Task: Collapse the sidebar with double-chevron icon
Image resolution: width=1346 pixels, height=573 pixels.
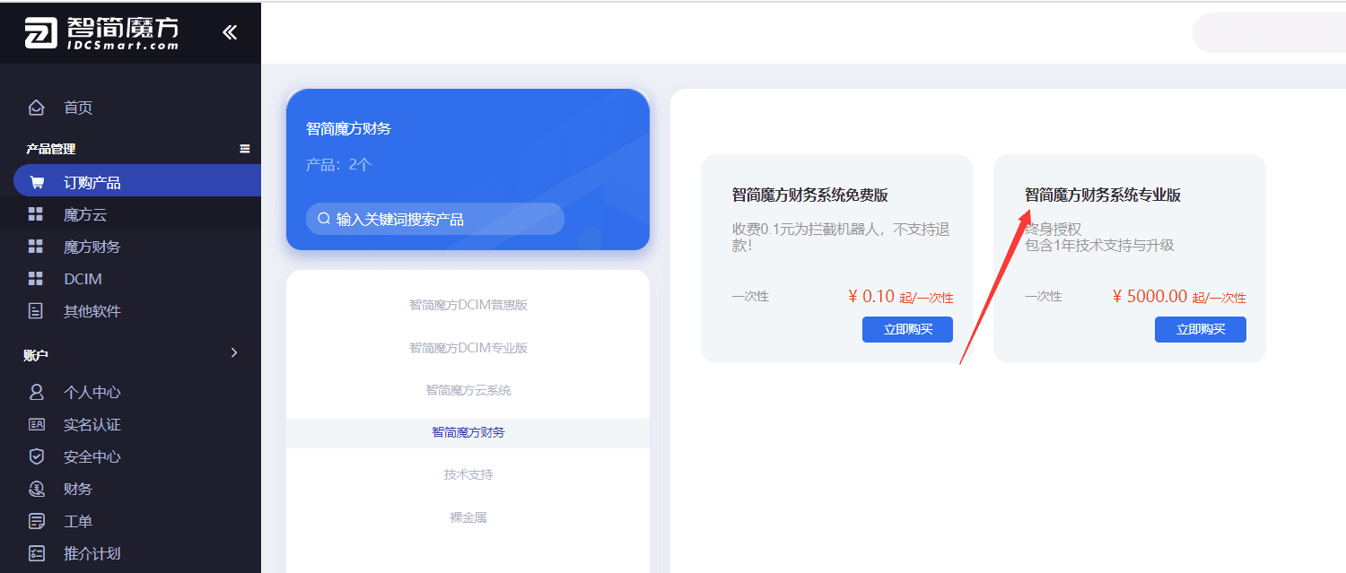Action: 230,33
